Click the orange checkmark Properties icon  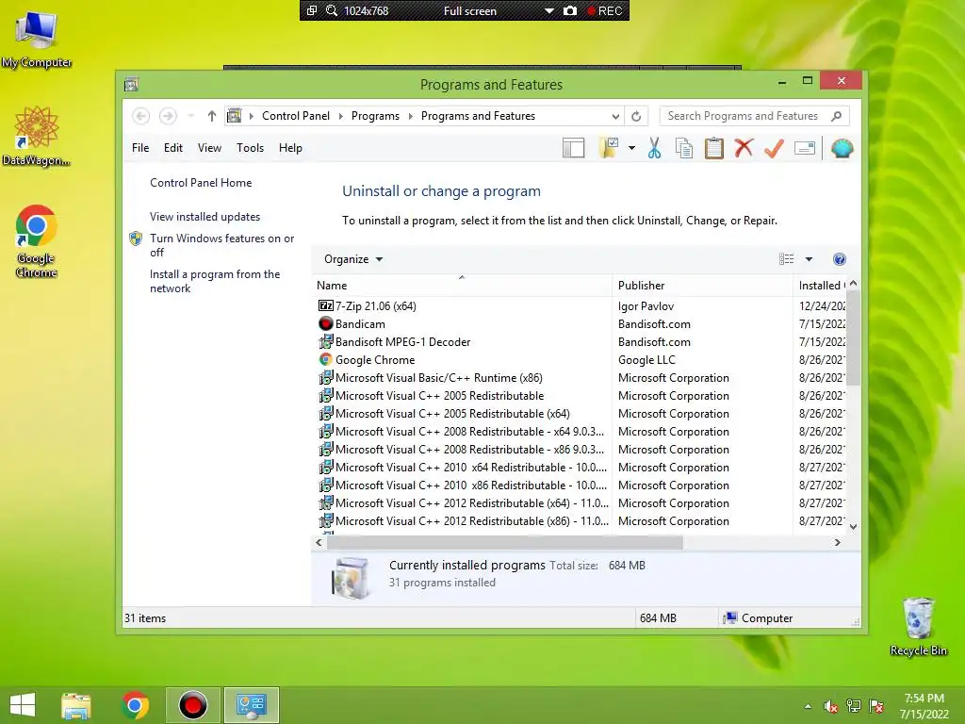click(774, 148)
